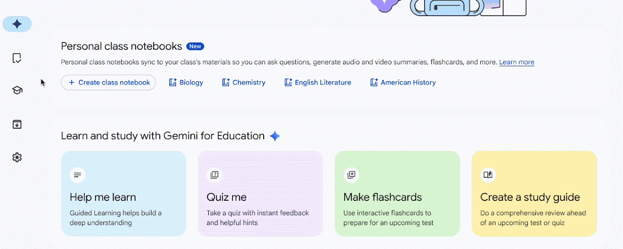Open the archive box sidebar icon
The image size is (623, 249).
click(x=17, y=125)
